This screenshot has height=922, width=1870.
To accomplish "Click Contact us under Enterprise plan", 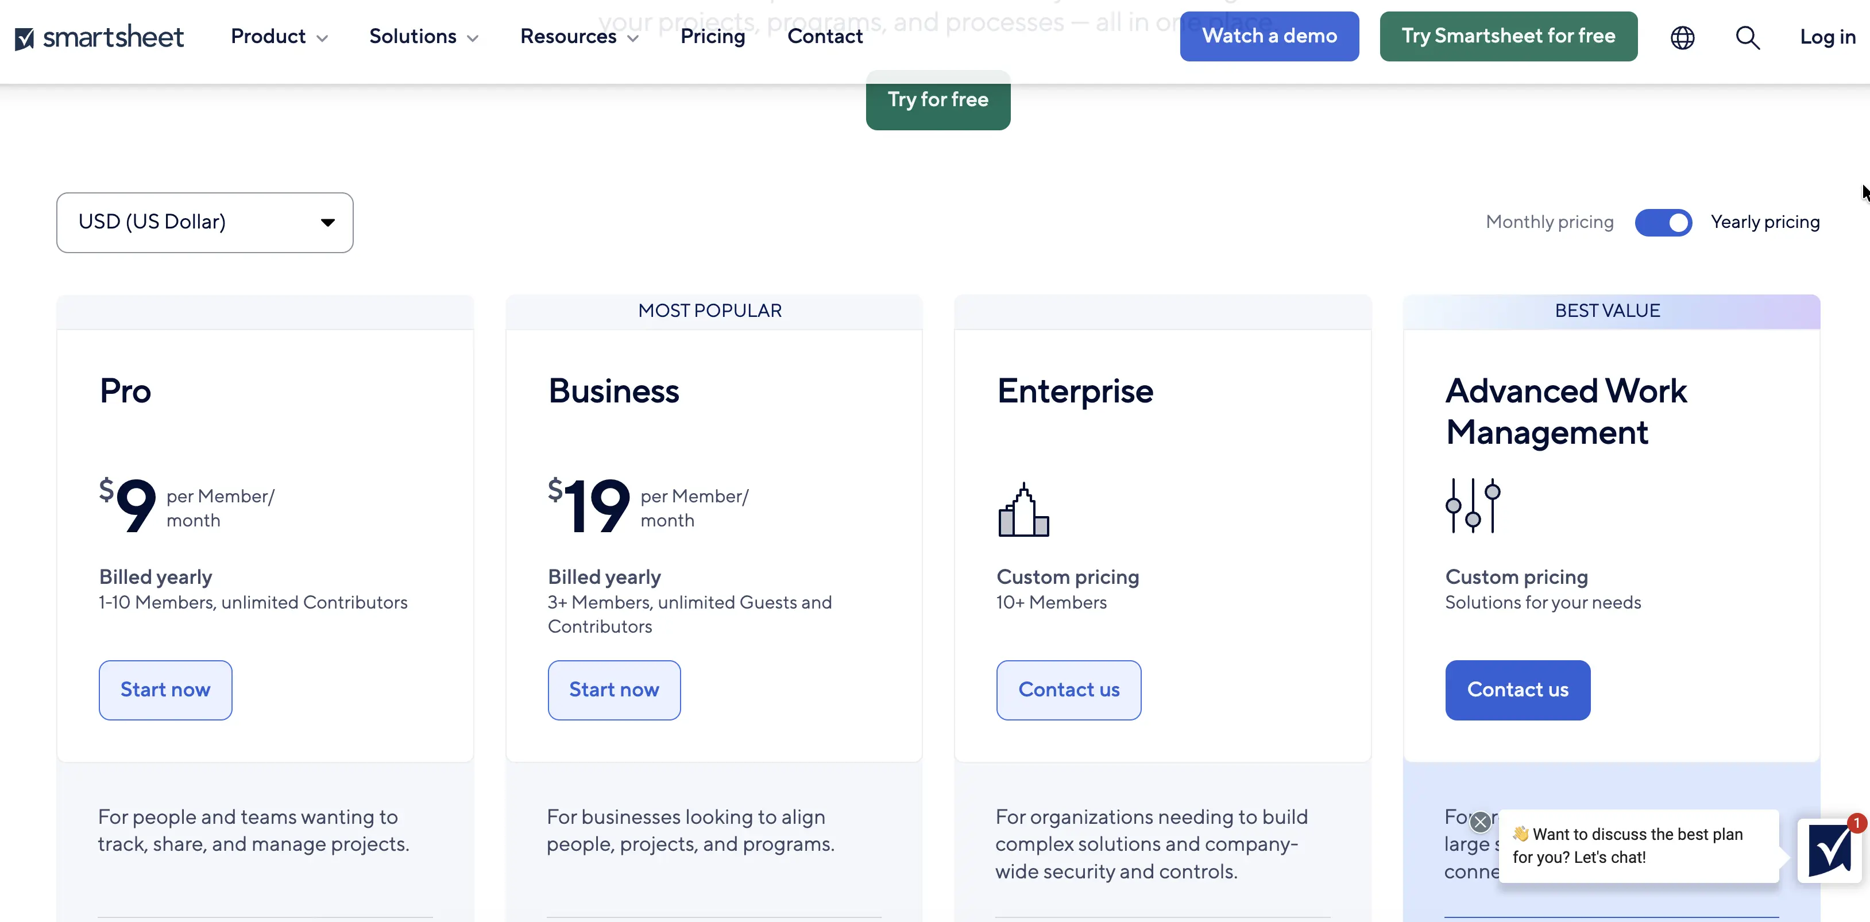I will (x=1069, y=690).
